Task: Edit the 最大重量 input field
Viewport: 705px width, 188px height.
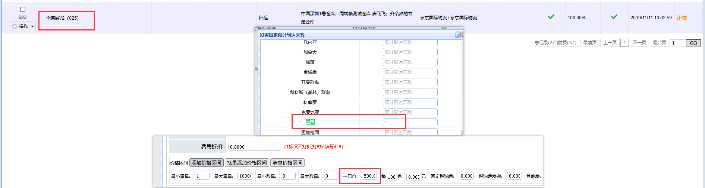Action: [x=245, y=176]
